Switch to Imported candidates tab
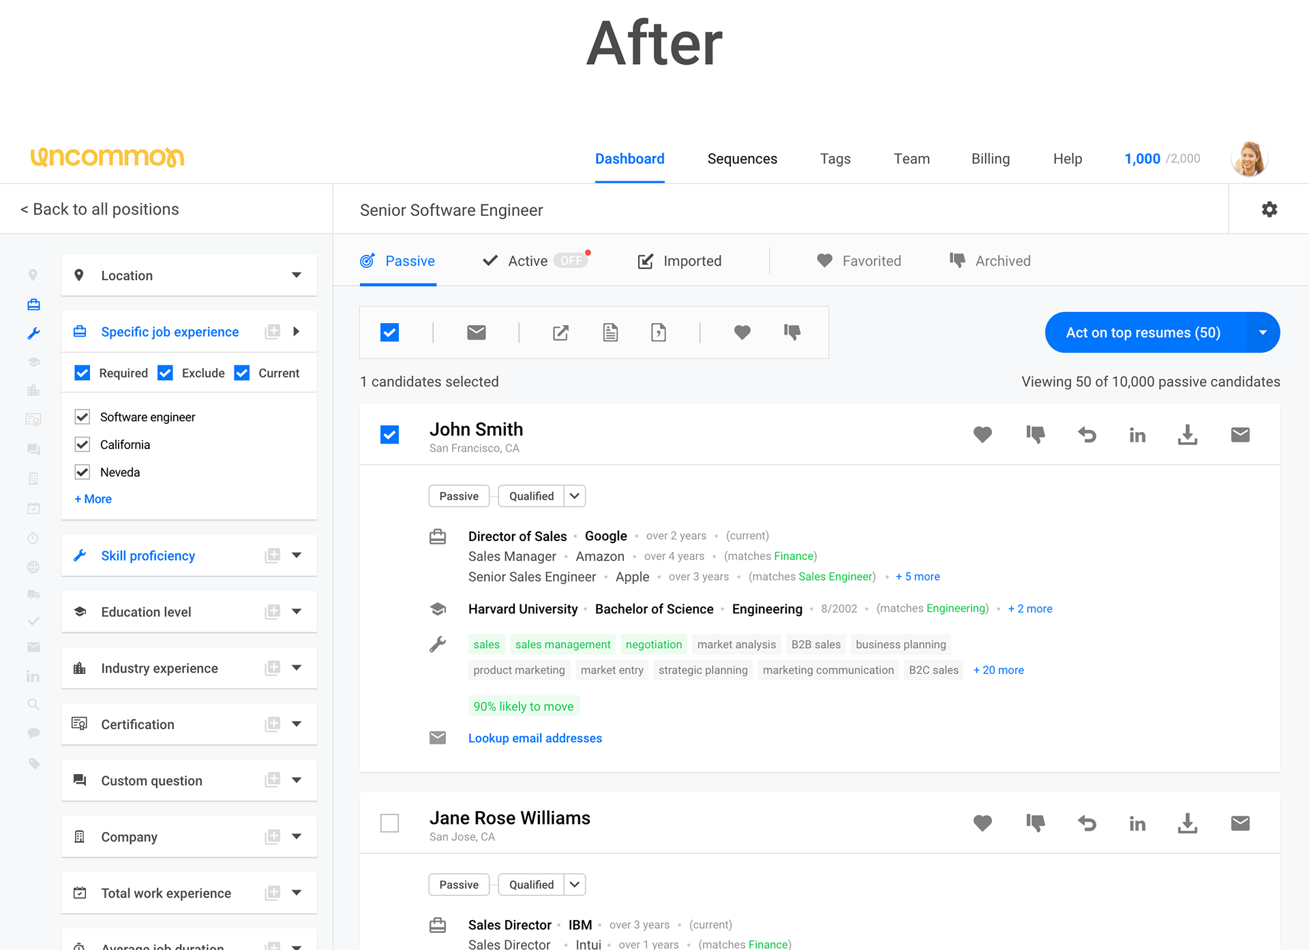This screenshot has height=950, width=1309. 679,261
